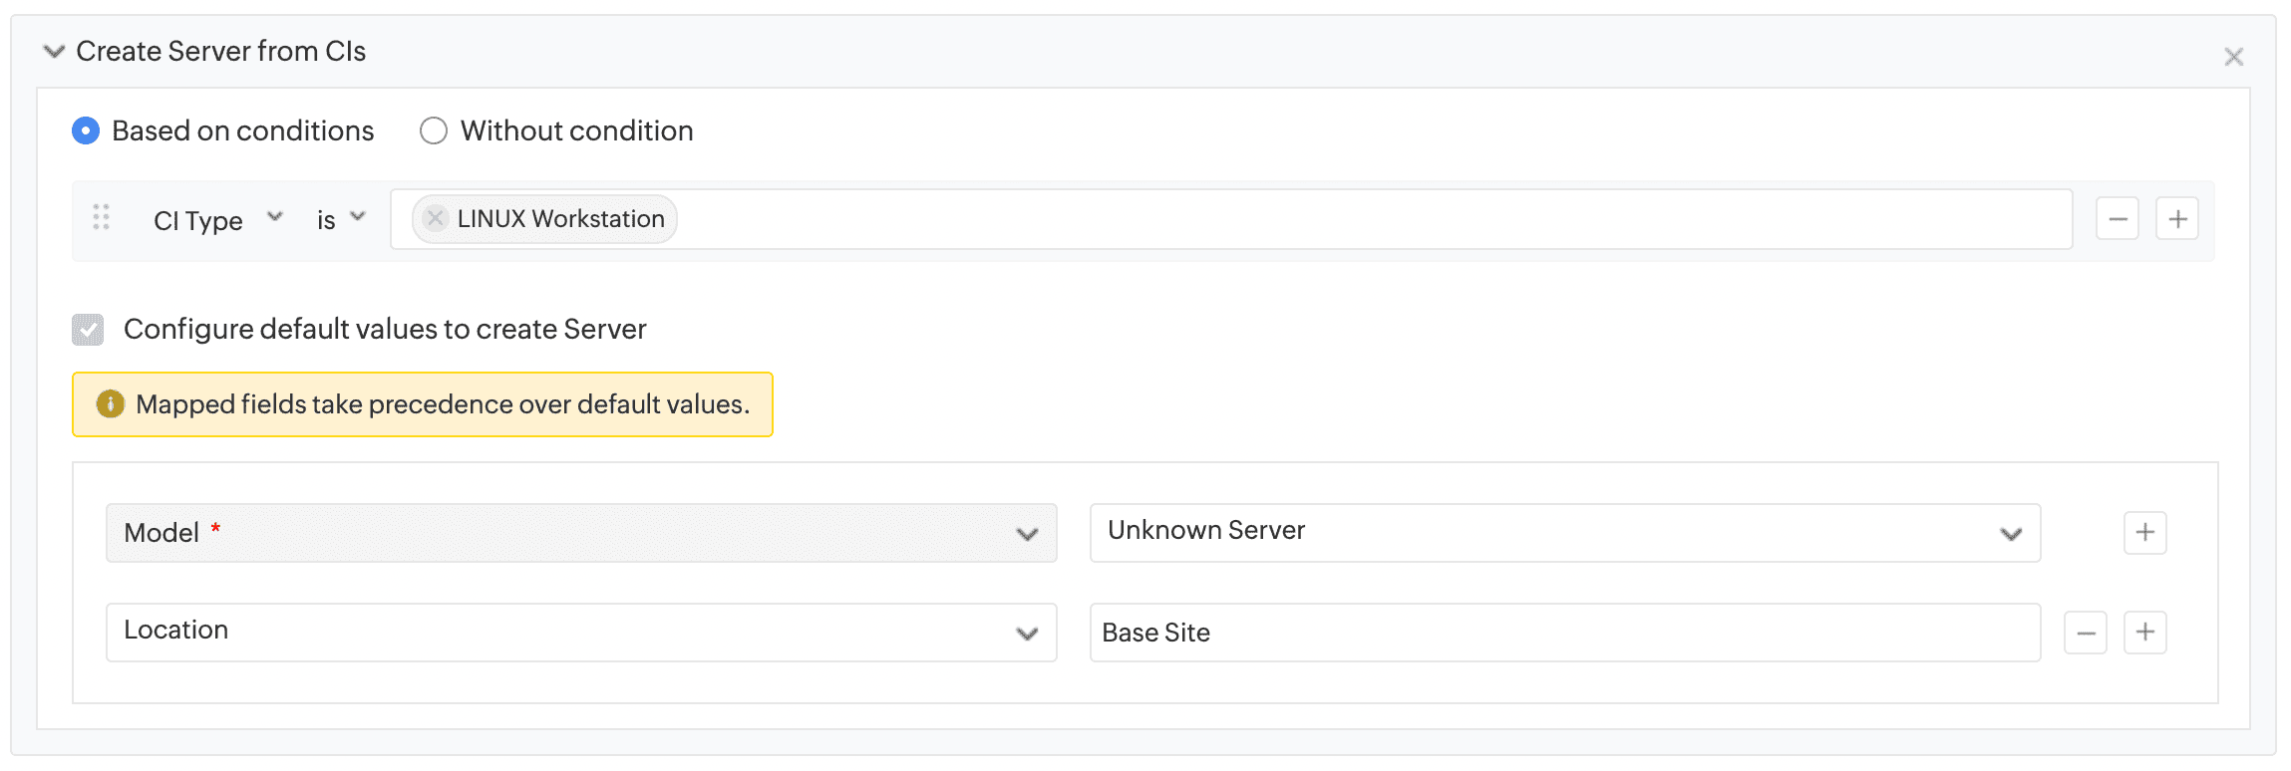The image size is (2291, 771).
Task: Open the CI Type field dropdown
Action: pos(217,220)
